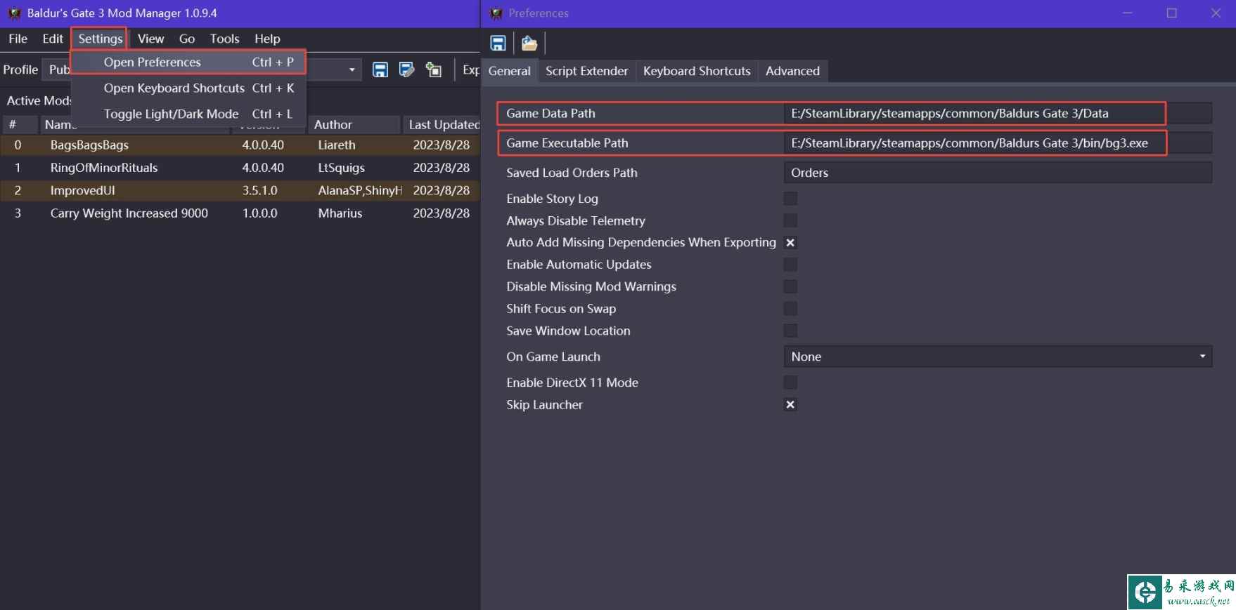Uncheck Auto Add Missing Dependencies When Exporting
1236x610 pixels.
(790, 243)
